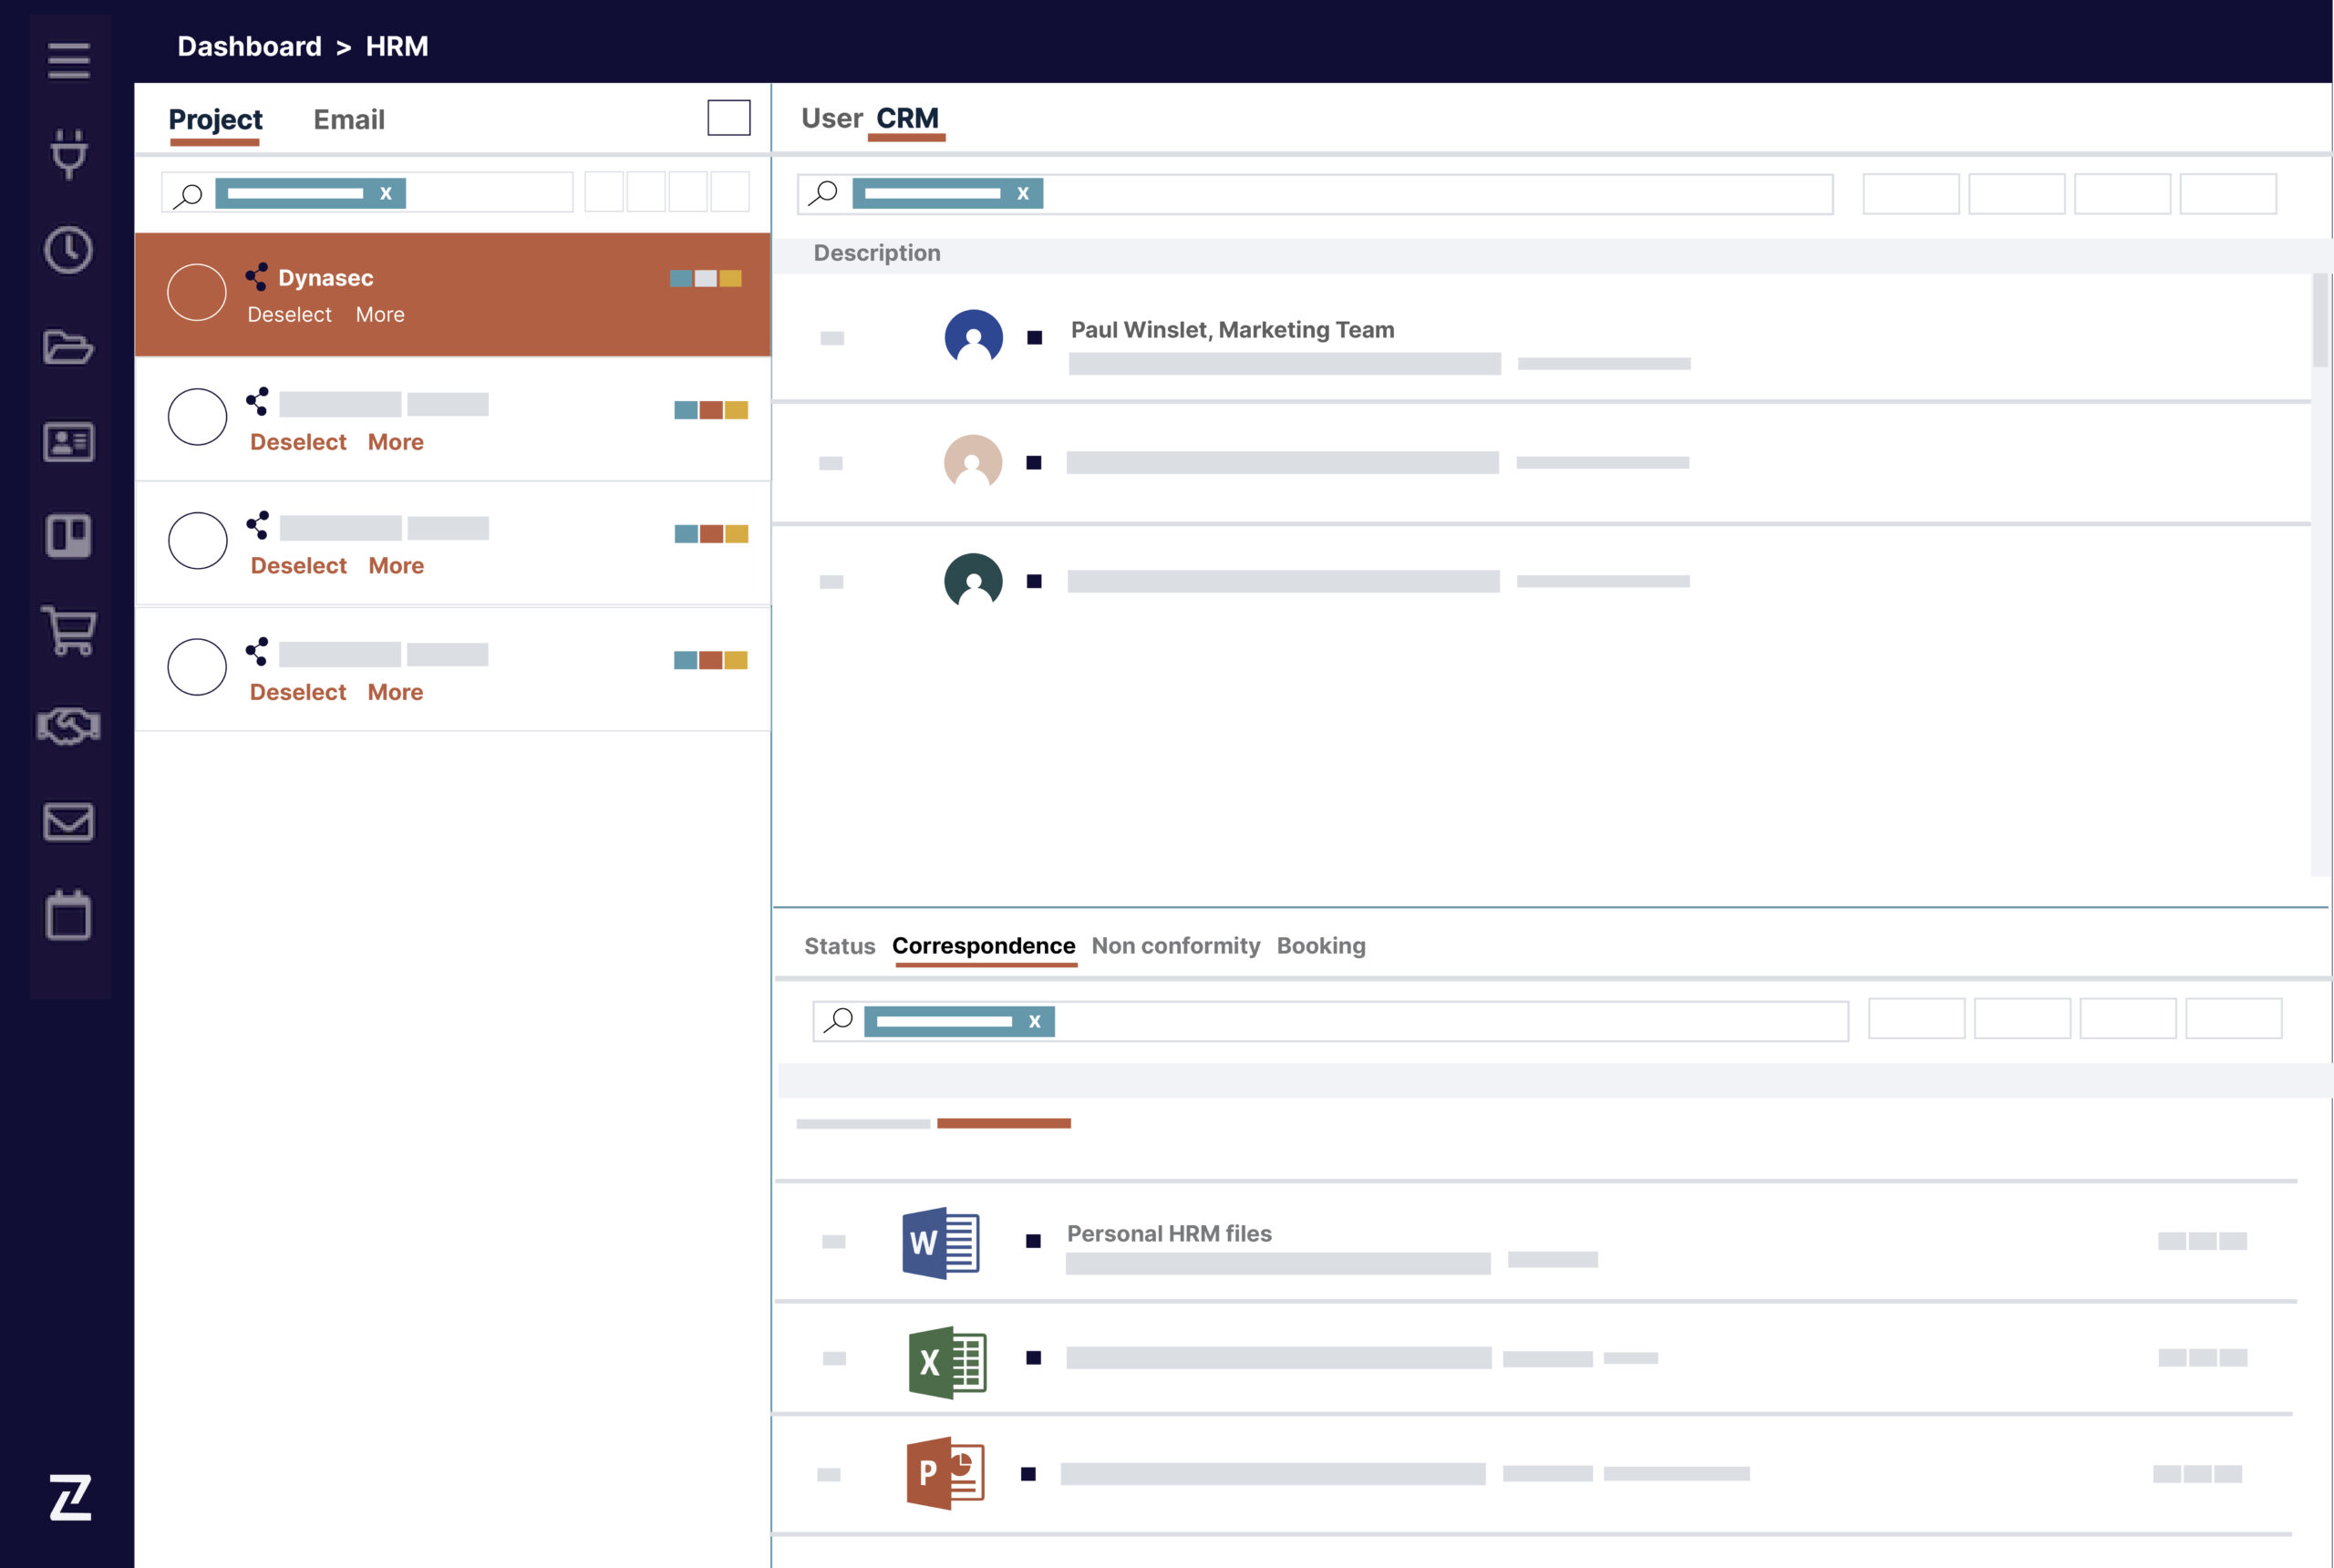
Task: Open the handshake icon in the sidebar
Action: click(69, 726)
